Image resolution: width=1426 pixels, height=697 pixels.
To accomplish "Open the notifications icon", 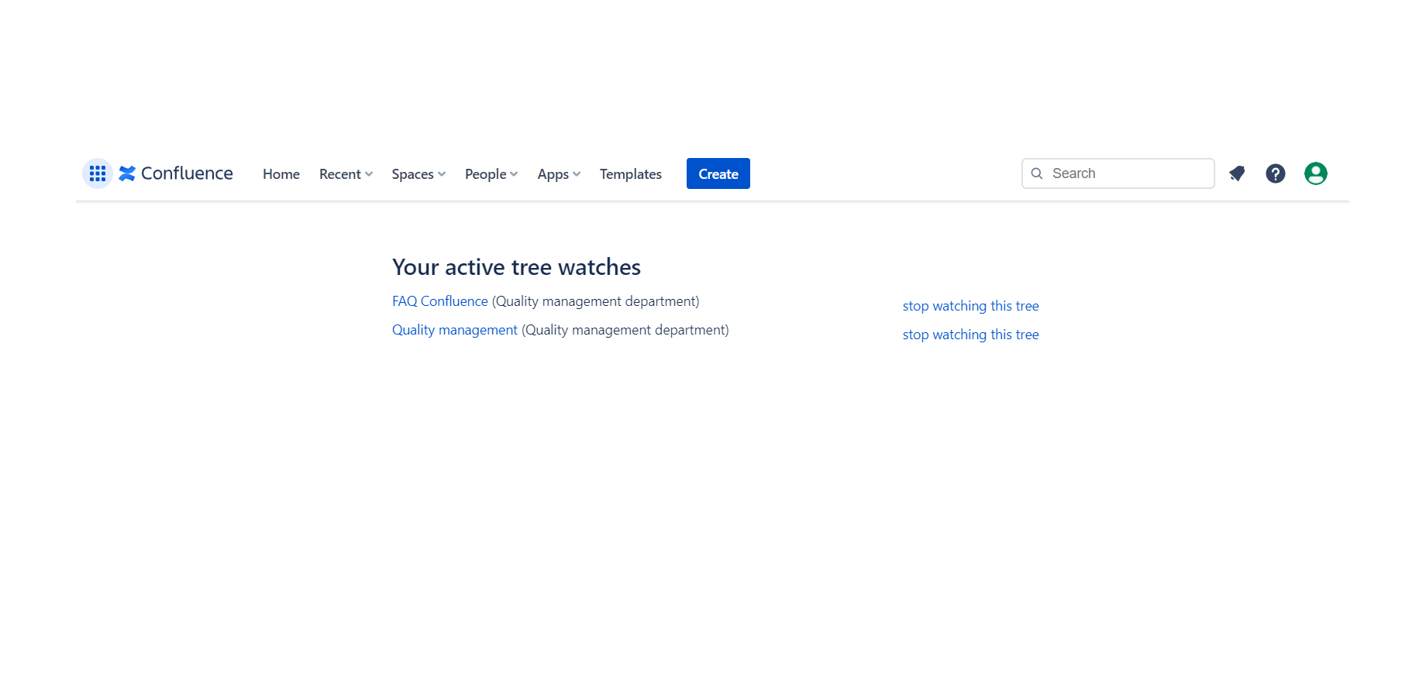I will 1236,173.
